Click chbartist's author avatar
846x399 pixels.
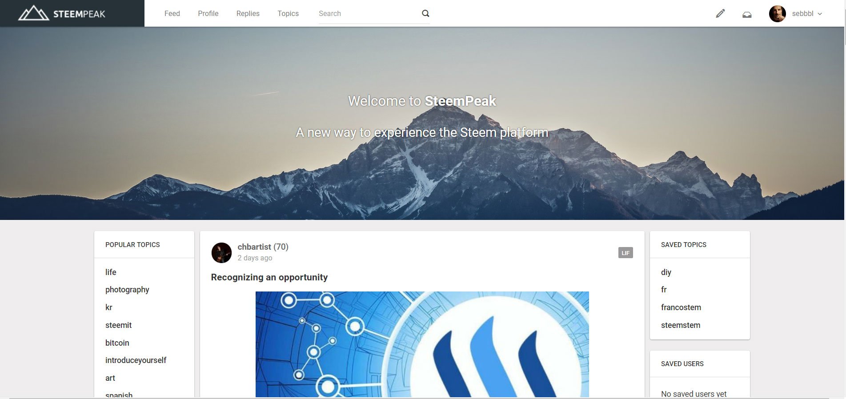[221, 253]
